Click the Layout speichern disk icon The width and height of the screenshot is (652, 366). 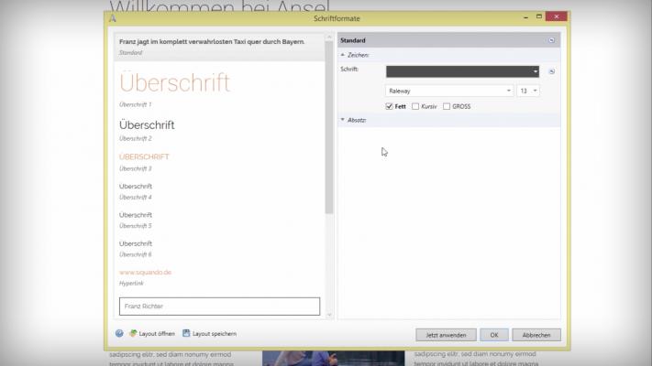186,334
